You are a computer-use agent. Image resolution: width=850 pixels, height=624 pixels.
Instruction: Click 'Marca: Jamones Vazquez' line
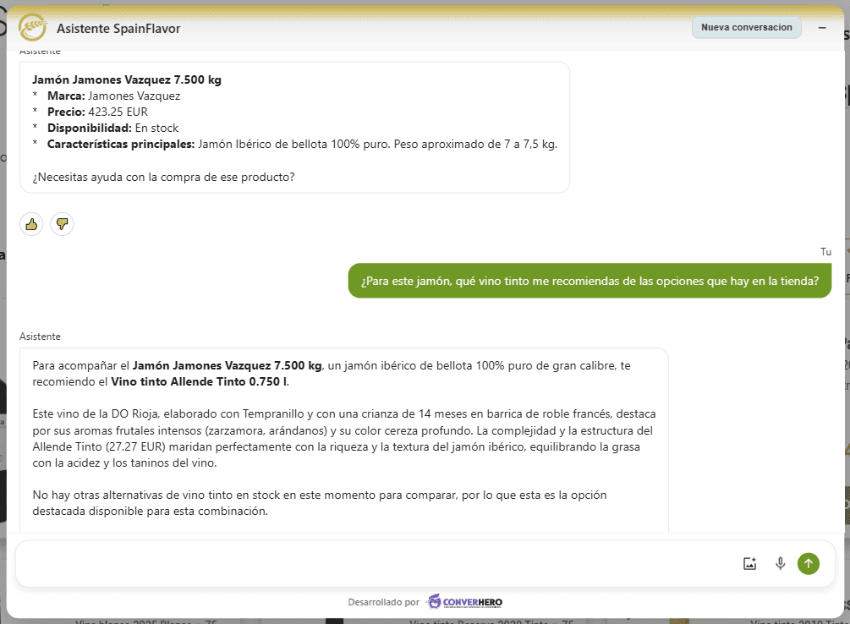coord(114,96)
